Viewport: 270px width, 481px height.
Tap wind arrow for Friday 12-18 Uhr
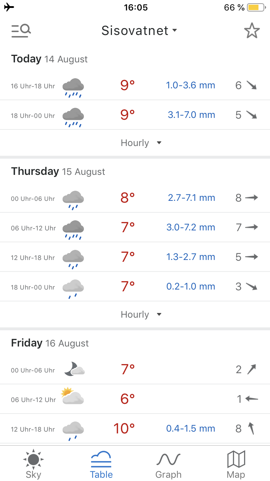tap(251, 429)
